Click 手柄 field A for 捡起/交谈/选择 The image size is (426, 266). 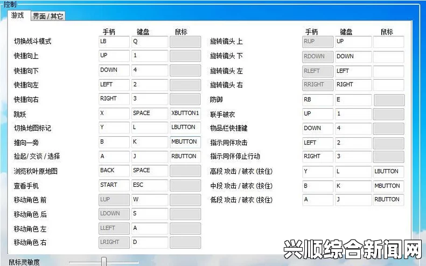coord(114,157)
